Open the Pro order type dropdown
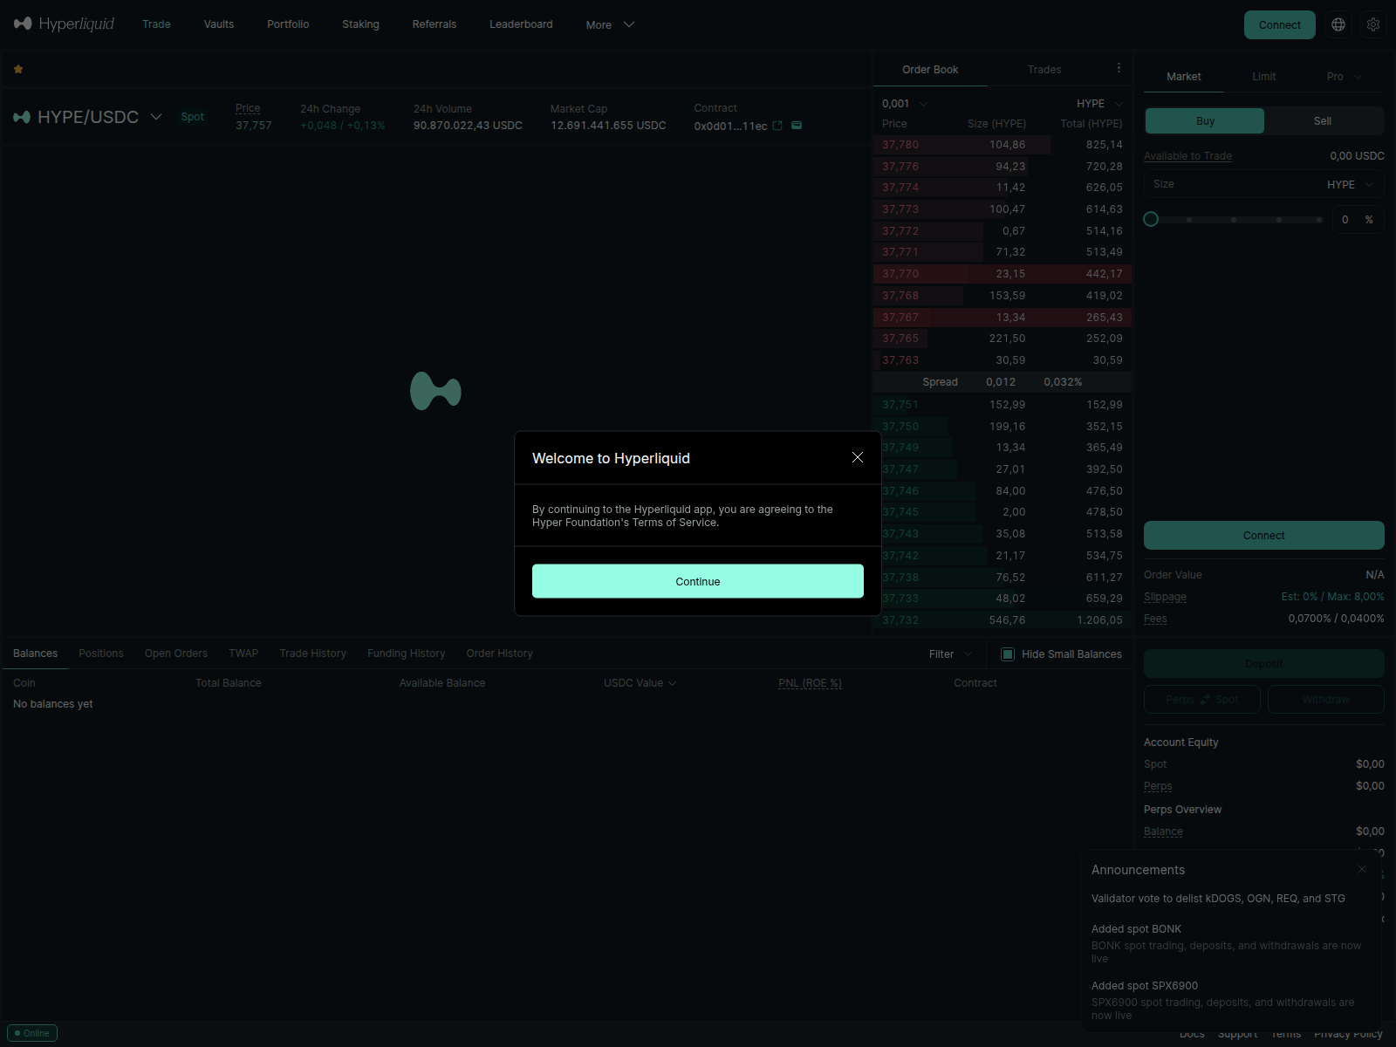The image size is (1396, 1047). pos(1344,77)
